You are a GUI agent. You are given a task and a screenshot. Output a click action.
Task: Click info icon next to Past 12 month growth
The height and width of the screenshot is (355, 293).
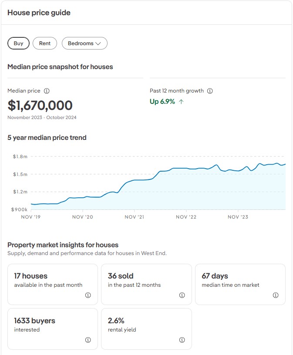(210, 91)
